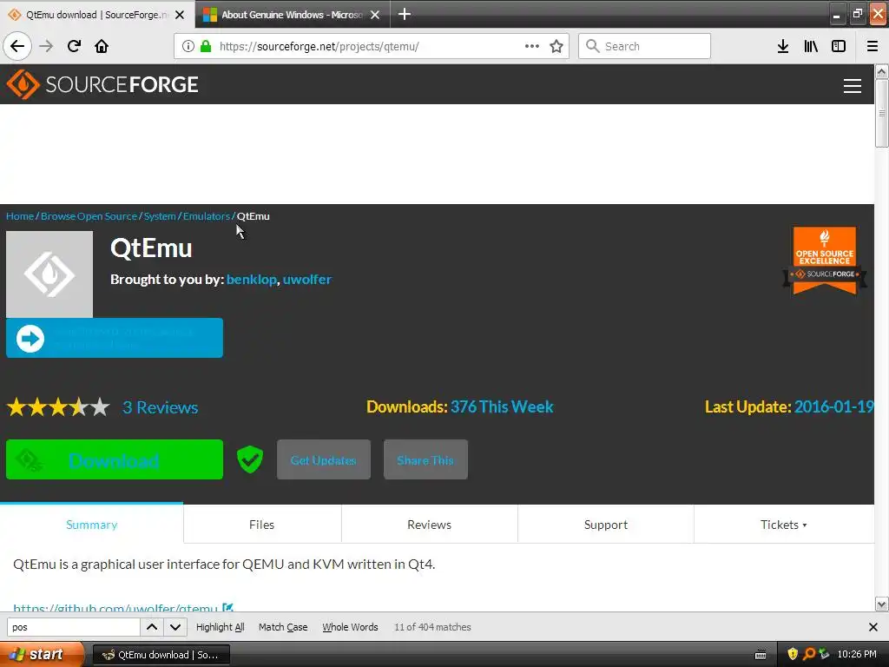889x667 pixels.
Task: Click the five-star rating icons
Action: [x=58, y=407]
